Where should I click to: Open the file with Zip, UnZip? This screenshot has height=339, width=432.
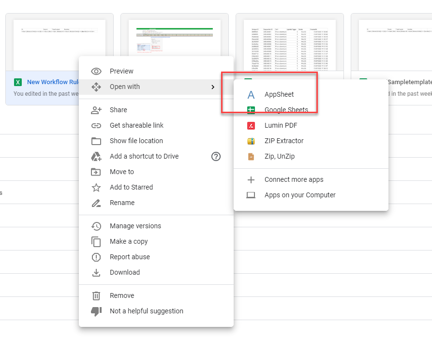tap(311, 156)
